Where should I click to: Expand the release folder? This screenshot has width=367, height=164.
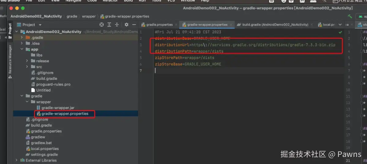coord(27,61)
